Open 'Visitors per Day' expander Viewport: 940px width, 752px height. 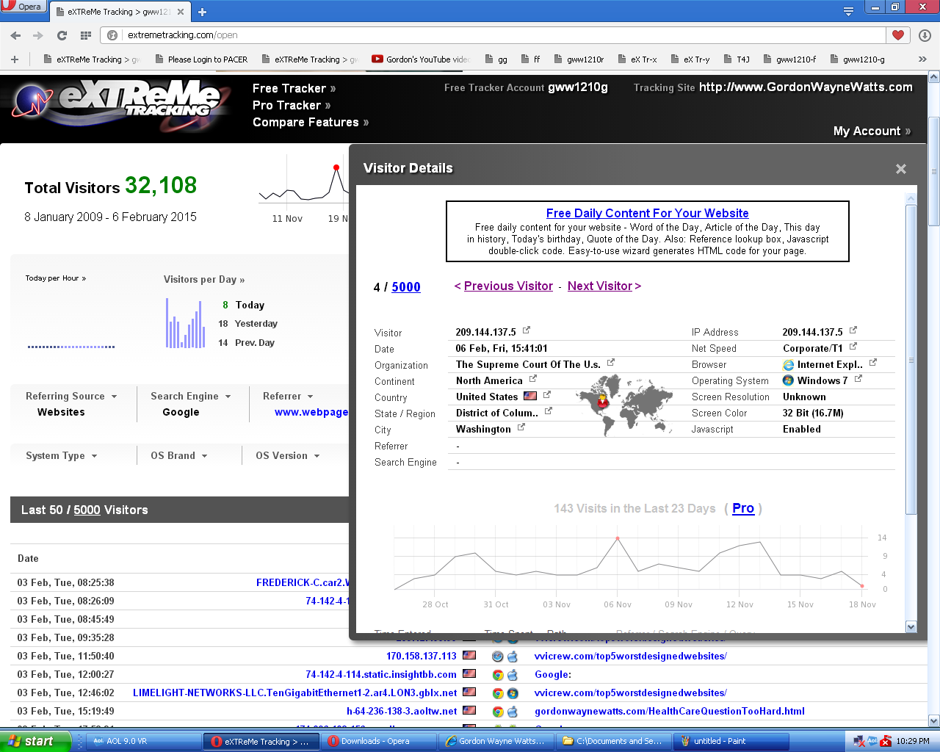pyautogui.click(x=204, y=279)
